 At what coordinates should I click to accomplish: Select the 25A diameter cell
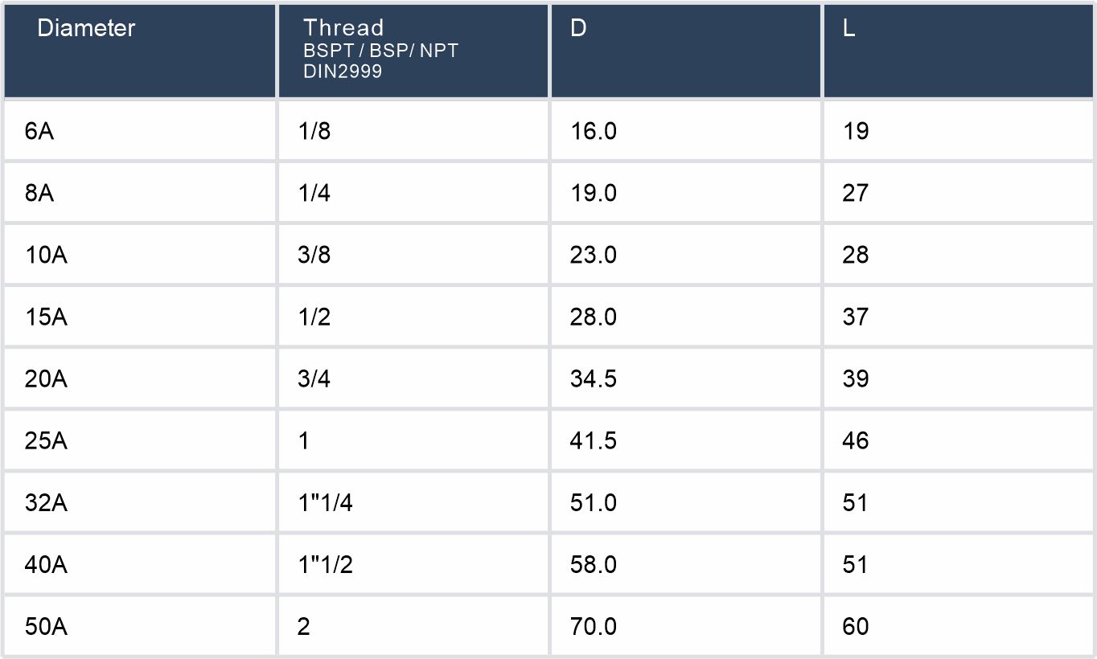point(46,440)
